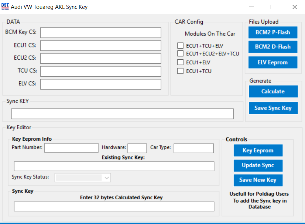Maximize the Sync Key window

[273, 7]
